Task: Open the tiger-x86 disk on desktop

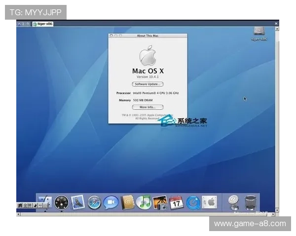Action: point(259,32)
